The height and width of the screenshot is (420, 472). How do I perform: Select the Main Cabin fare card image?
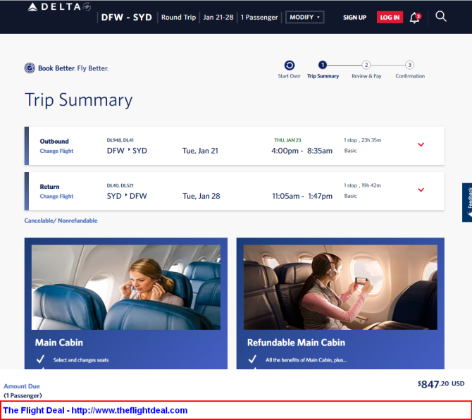[x=126, y=288]
